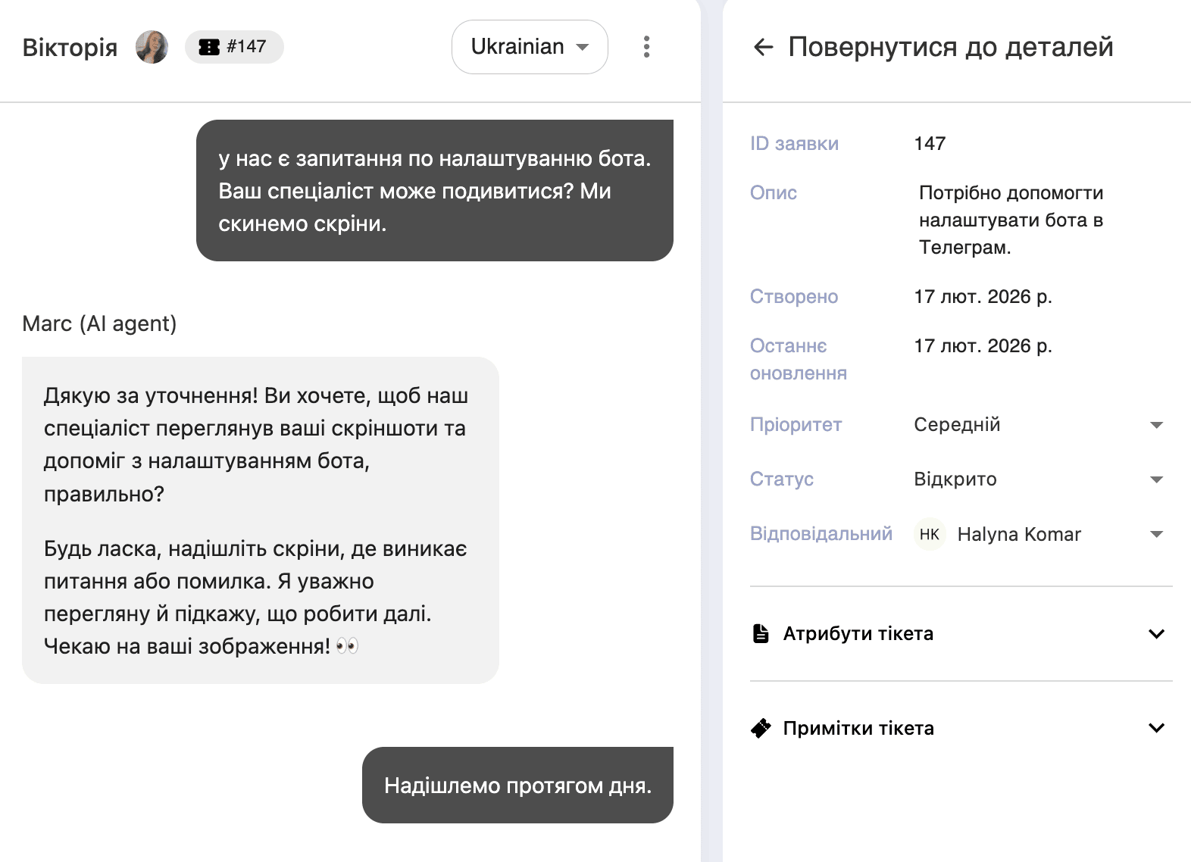Expand the Атрибути тікета section chevron

tap(1156, 633)
